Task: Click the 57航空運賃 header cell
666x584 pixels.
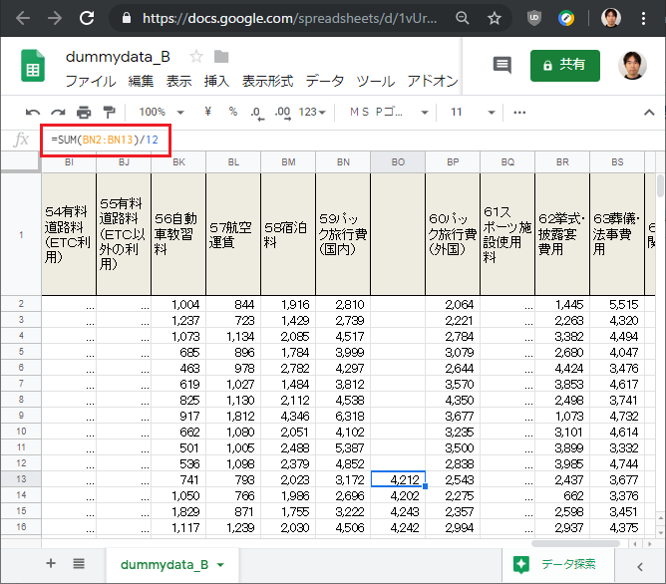Action: point(233,234)
